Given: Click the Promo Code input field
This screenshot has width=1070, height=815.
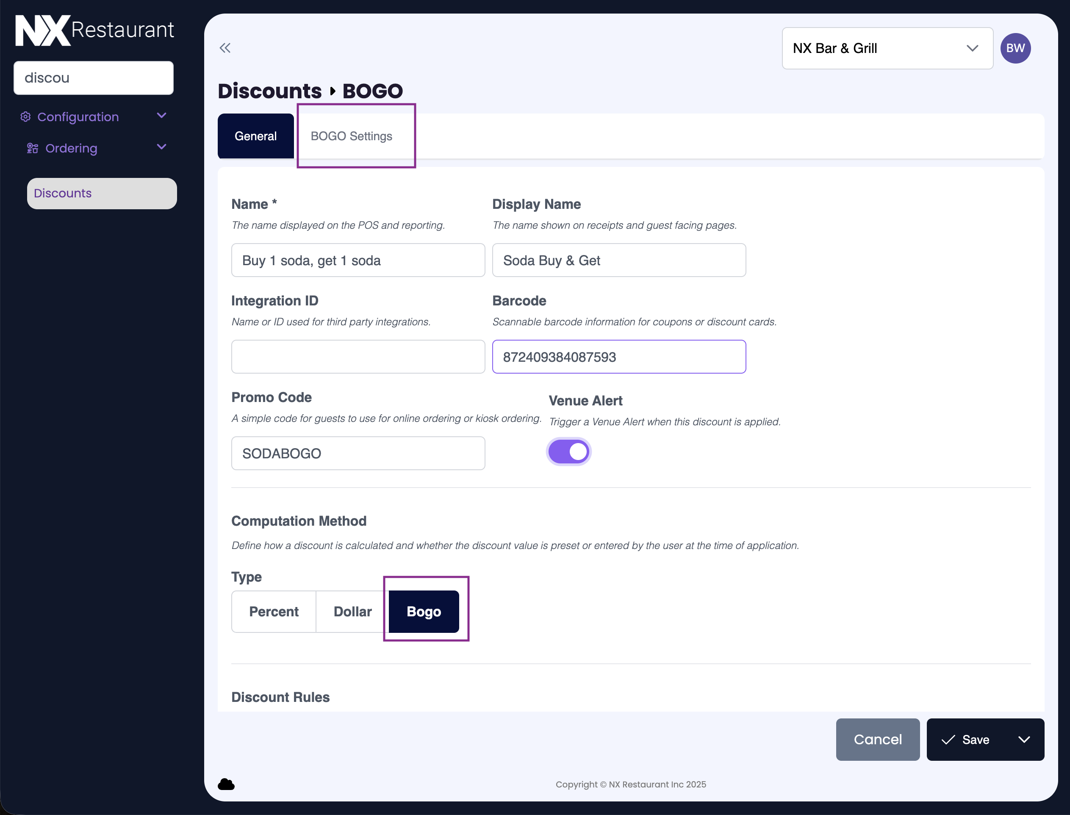Looking at the screenshot, I should 358,454.
